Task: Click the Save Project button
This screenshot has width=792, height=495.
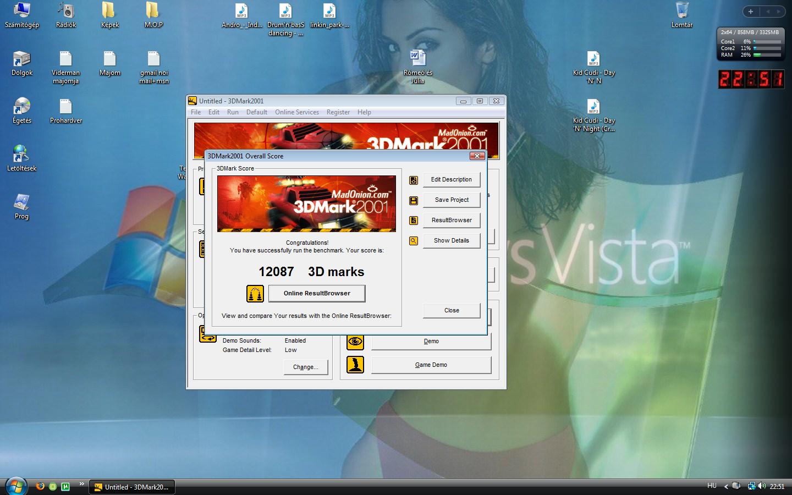Action: pos(452,200)
